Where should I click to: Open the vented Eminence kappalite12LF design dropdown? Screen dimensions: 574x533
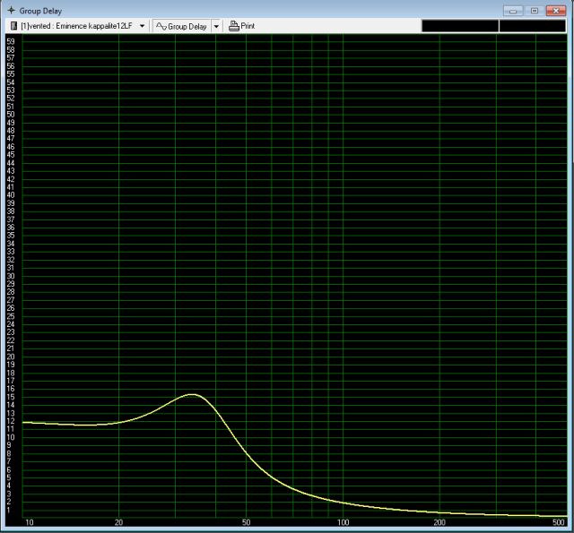[142, 26]
